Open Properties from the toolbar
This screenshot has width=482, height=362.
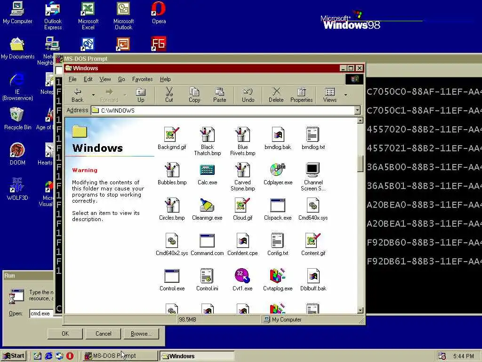302,95
